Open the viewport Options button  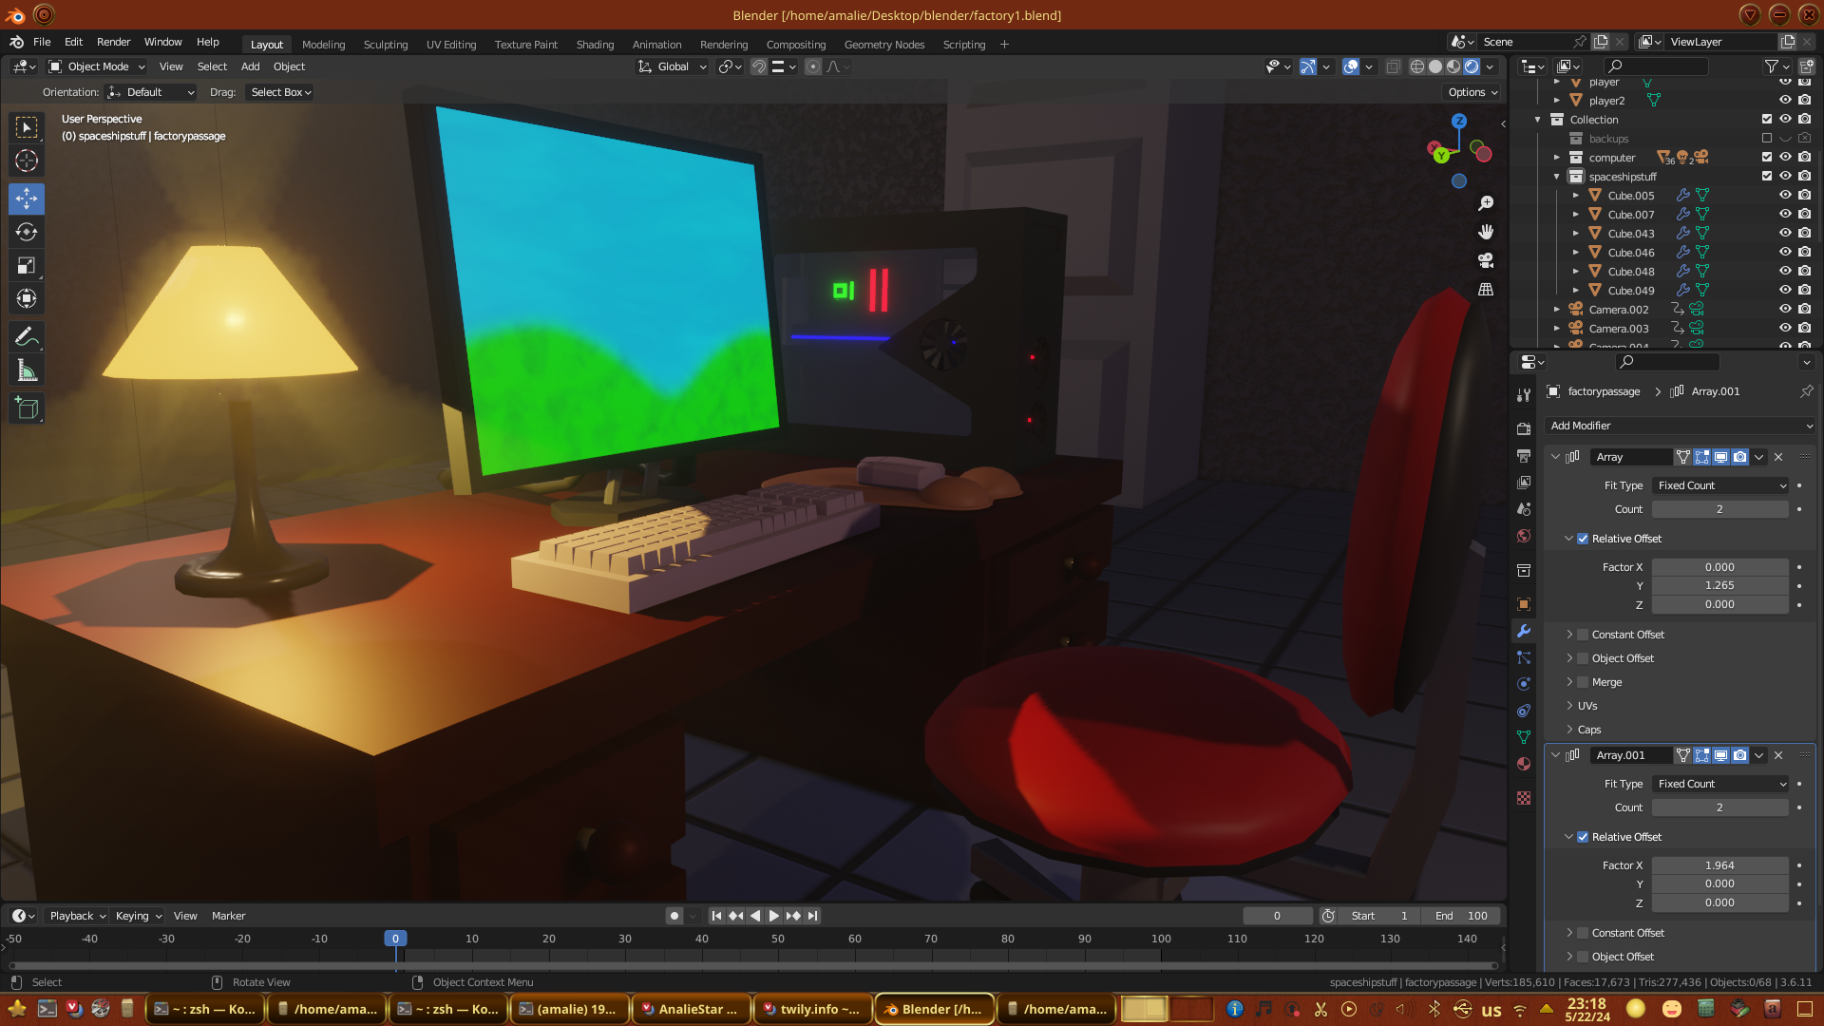click(x=1472, y=92)
